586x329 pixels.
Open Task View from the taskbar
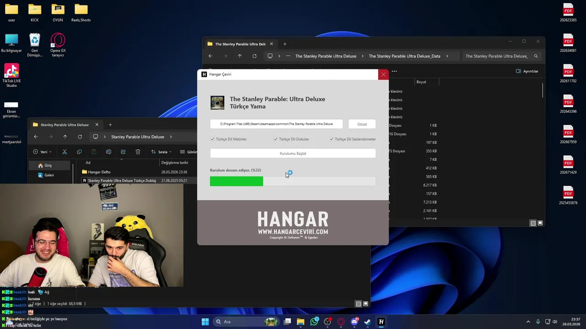coord(287,322)
